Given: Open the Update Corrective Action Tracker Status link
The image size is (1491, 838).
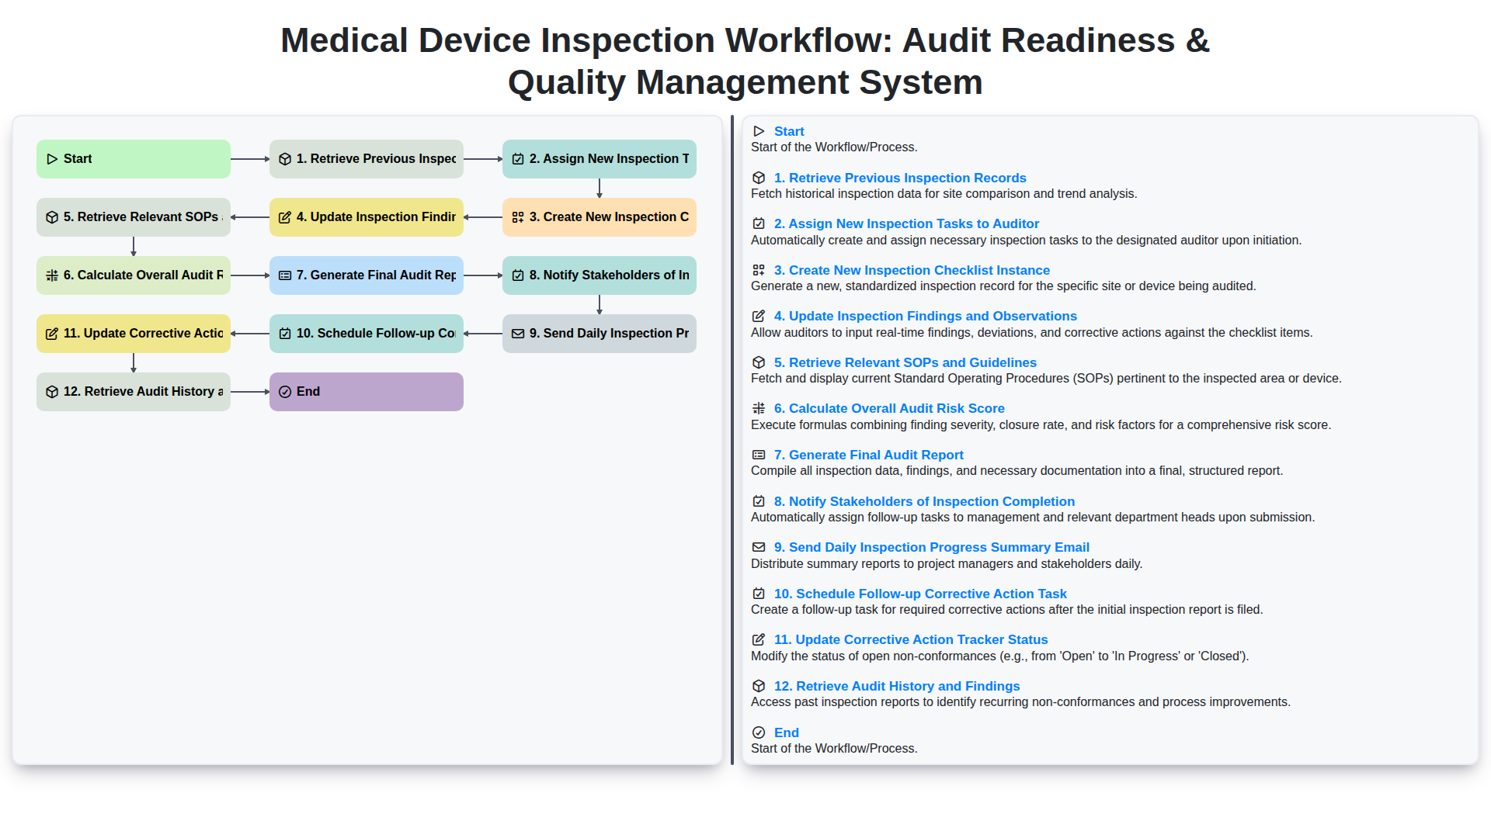Looking at the screenshot, I should 910,639.
